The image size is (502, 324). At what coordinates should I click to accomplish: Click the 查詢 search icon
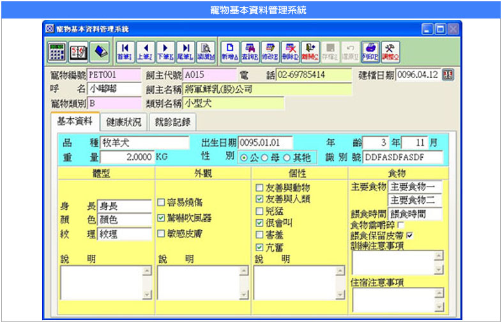[250, 50]
